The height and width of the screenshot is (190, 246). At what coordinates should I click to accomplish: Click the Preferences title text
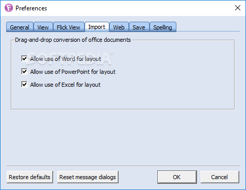pos(31,8)
